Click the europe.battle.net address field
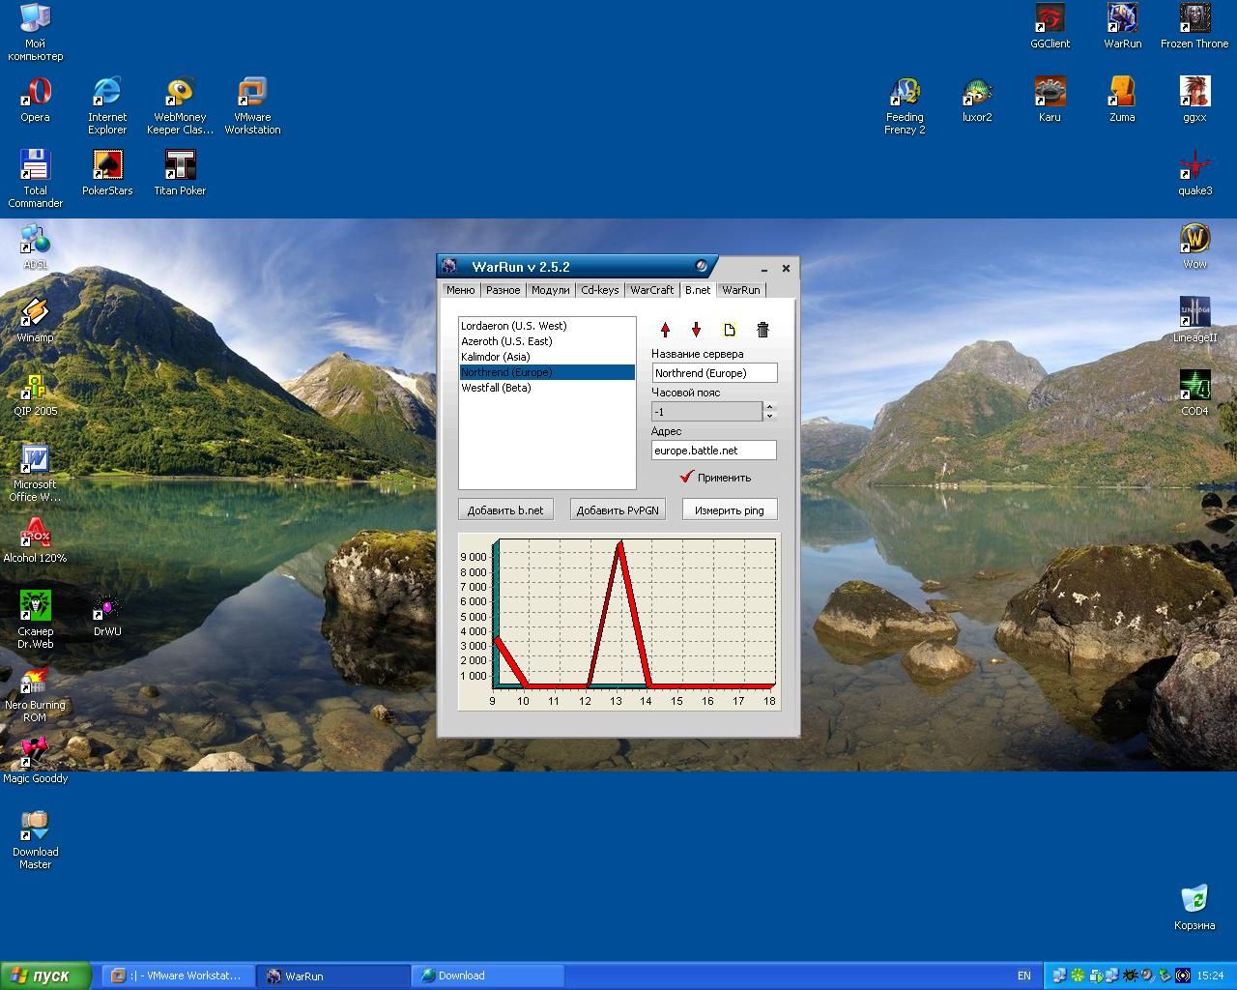The image size is (1237, 990). (713, 451)
